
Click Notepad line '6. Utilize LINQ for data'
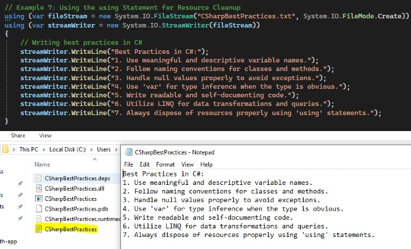coord(225,226)
